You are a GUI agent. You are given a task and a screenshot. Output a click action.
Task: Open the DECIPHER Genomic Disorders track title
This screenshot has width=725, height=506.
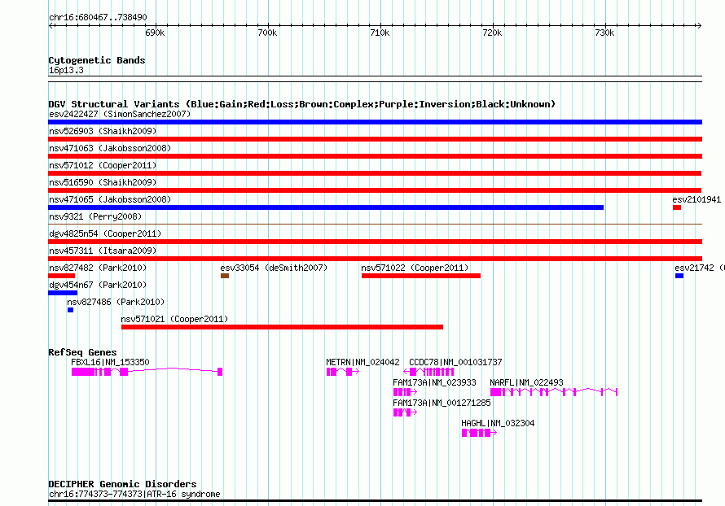click(x=122, y=484)
